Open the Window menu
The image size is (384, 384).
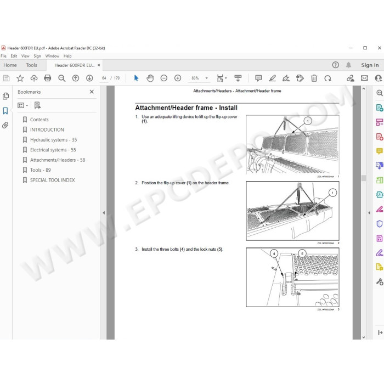(x=52, y=56)
